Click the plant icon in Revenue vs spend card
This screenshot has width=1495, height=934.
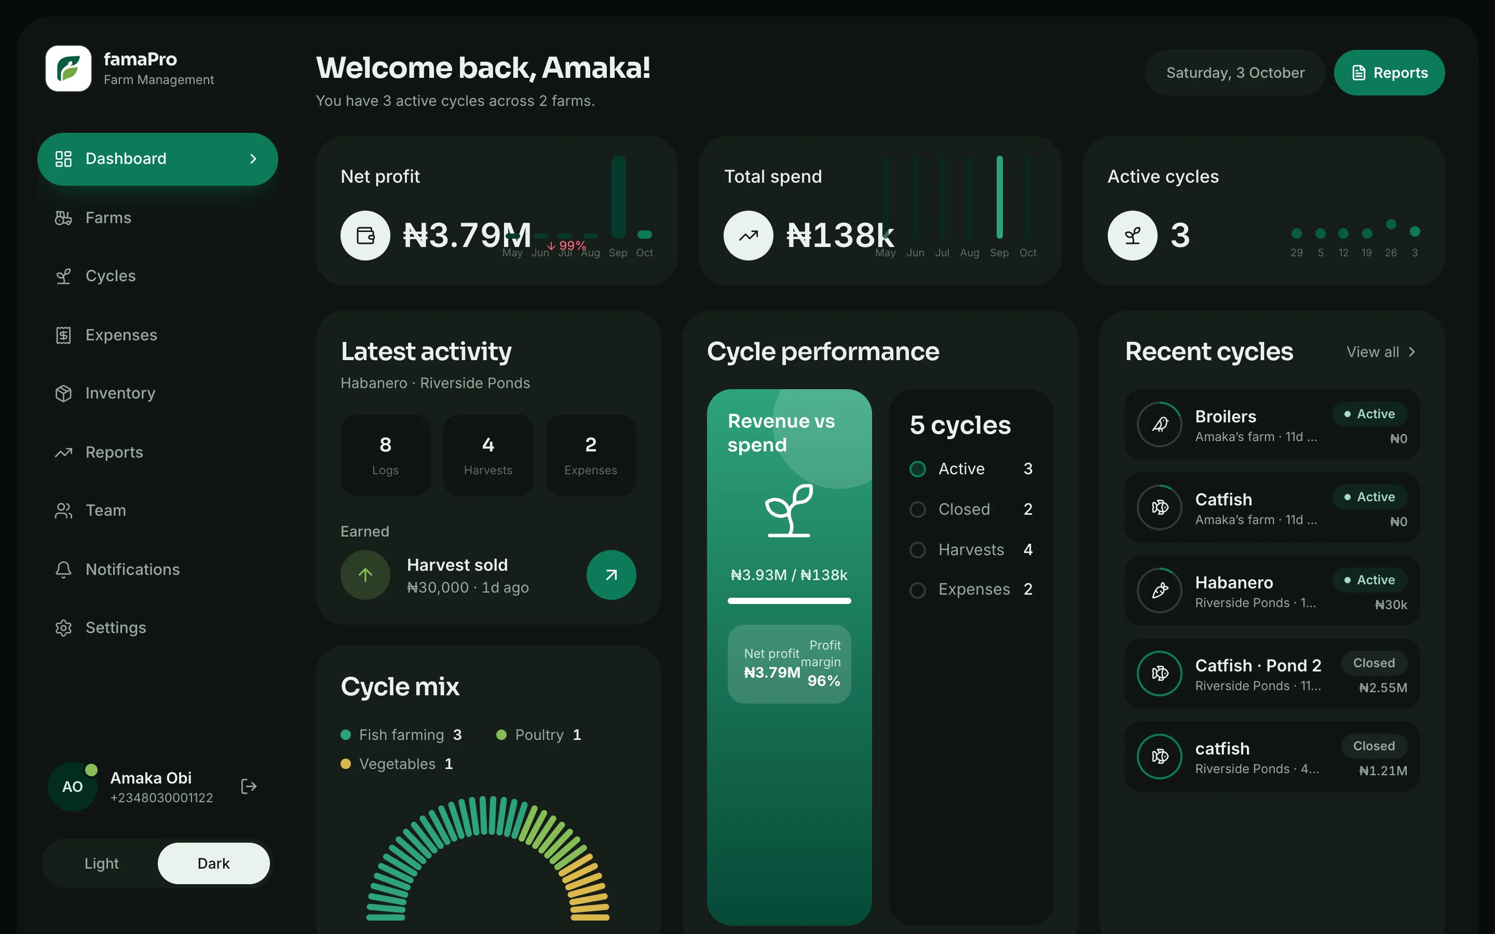[789, 510]
